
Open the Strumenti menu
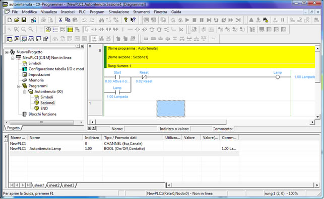coord(141,12)
